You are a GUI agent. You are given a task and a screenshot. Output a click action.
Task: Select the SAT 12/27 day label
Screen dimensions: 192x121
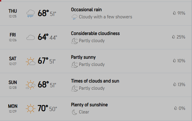(13, 60)
